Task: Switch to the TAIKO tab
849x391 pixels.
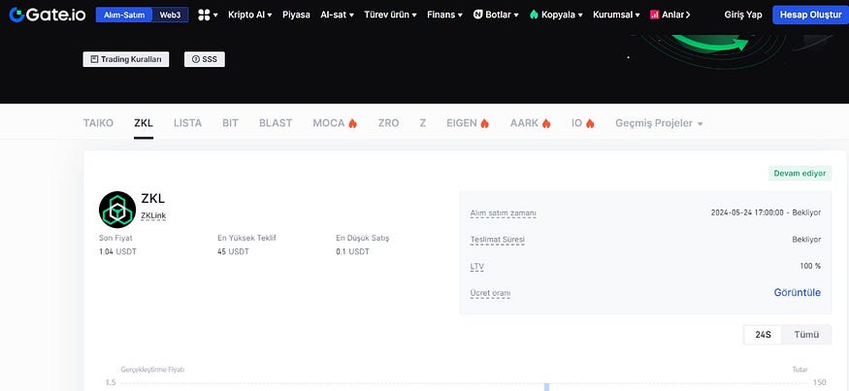Action: pyautogui.click(x=98, y=123)
